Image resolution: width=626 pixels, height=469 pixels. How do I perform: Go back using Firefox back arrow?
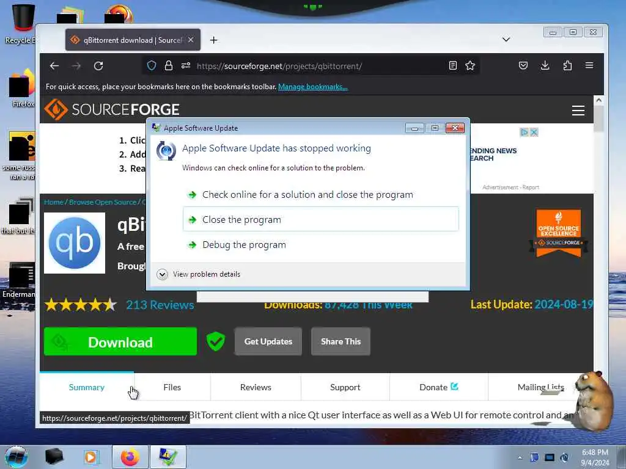tap(54, 66)
